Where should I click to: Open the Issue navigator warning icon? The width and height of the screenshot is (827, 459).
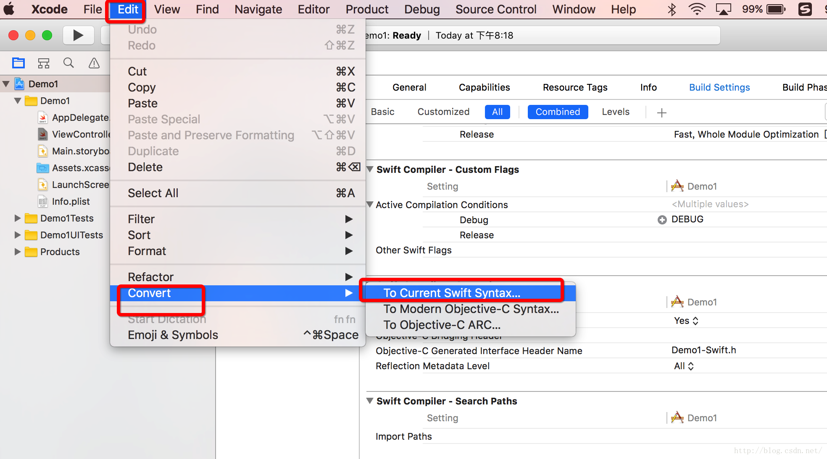94,63
